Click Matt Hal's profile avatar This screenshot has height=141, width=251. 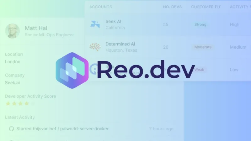pos(12,31)
